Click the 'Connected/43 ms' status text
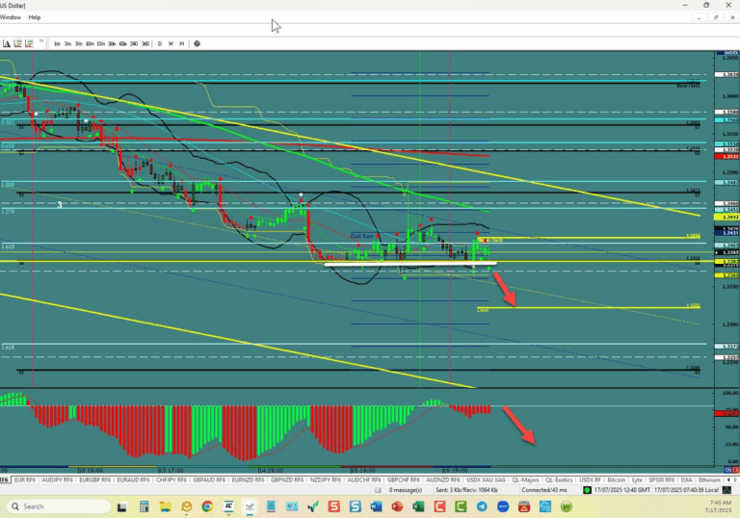 (x=543, y=490)
